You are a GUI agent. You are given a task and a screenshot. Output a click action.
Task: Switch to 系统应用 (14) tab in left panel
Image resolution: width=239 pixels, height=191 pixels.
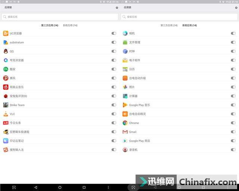click(70, 25)
